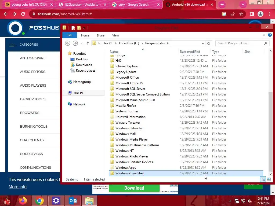
Task: Go back in the File Explorer window
Action: pyautogui.click(x=67, y=43)
